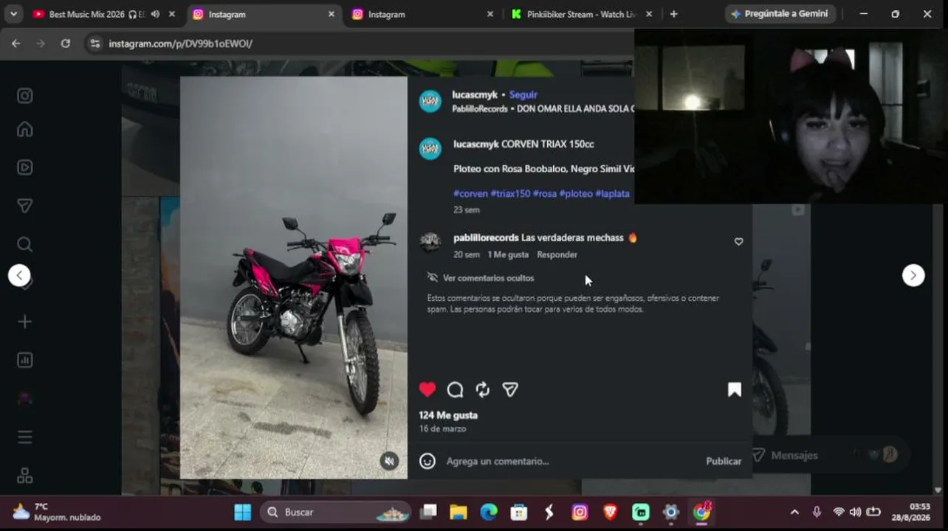Open the Instagram app on the taskbar
The image size is (948, 531).
point(580,512)
